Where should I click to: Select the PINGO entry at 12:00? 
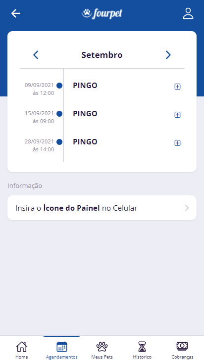click(x=85, y=86)
